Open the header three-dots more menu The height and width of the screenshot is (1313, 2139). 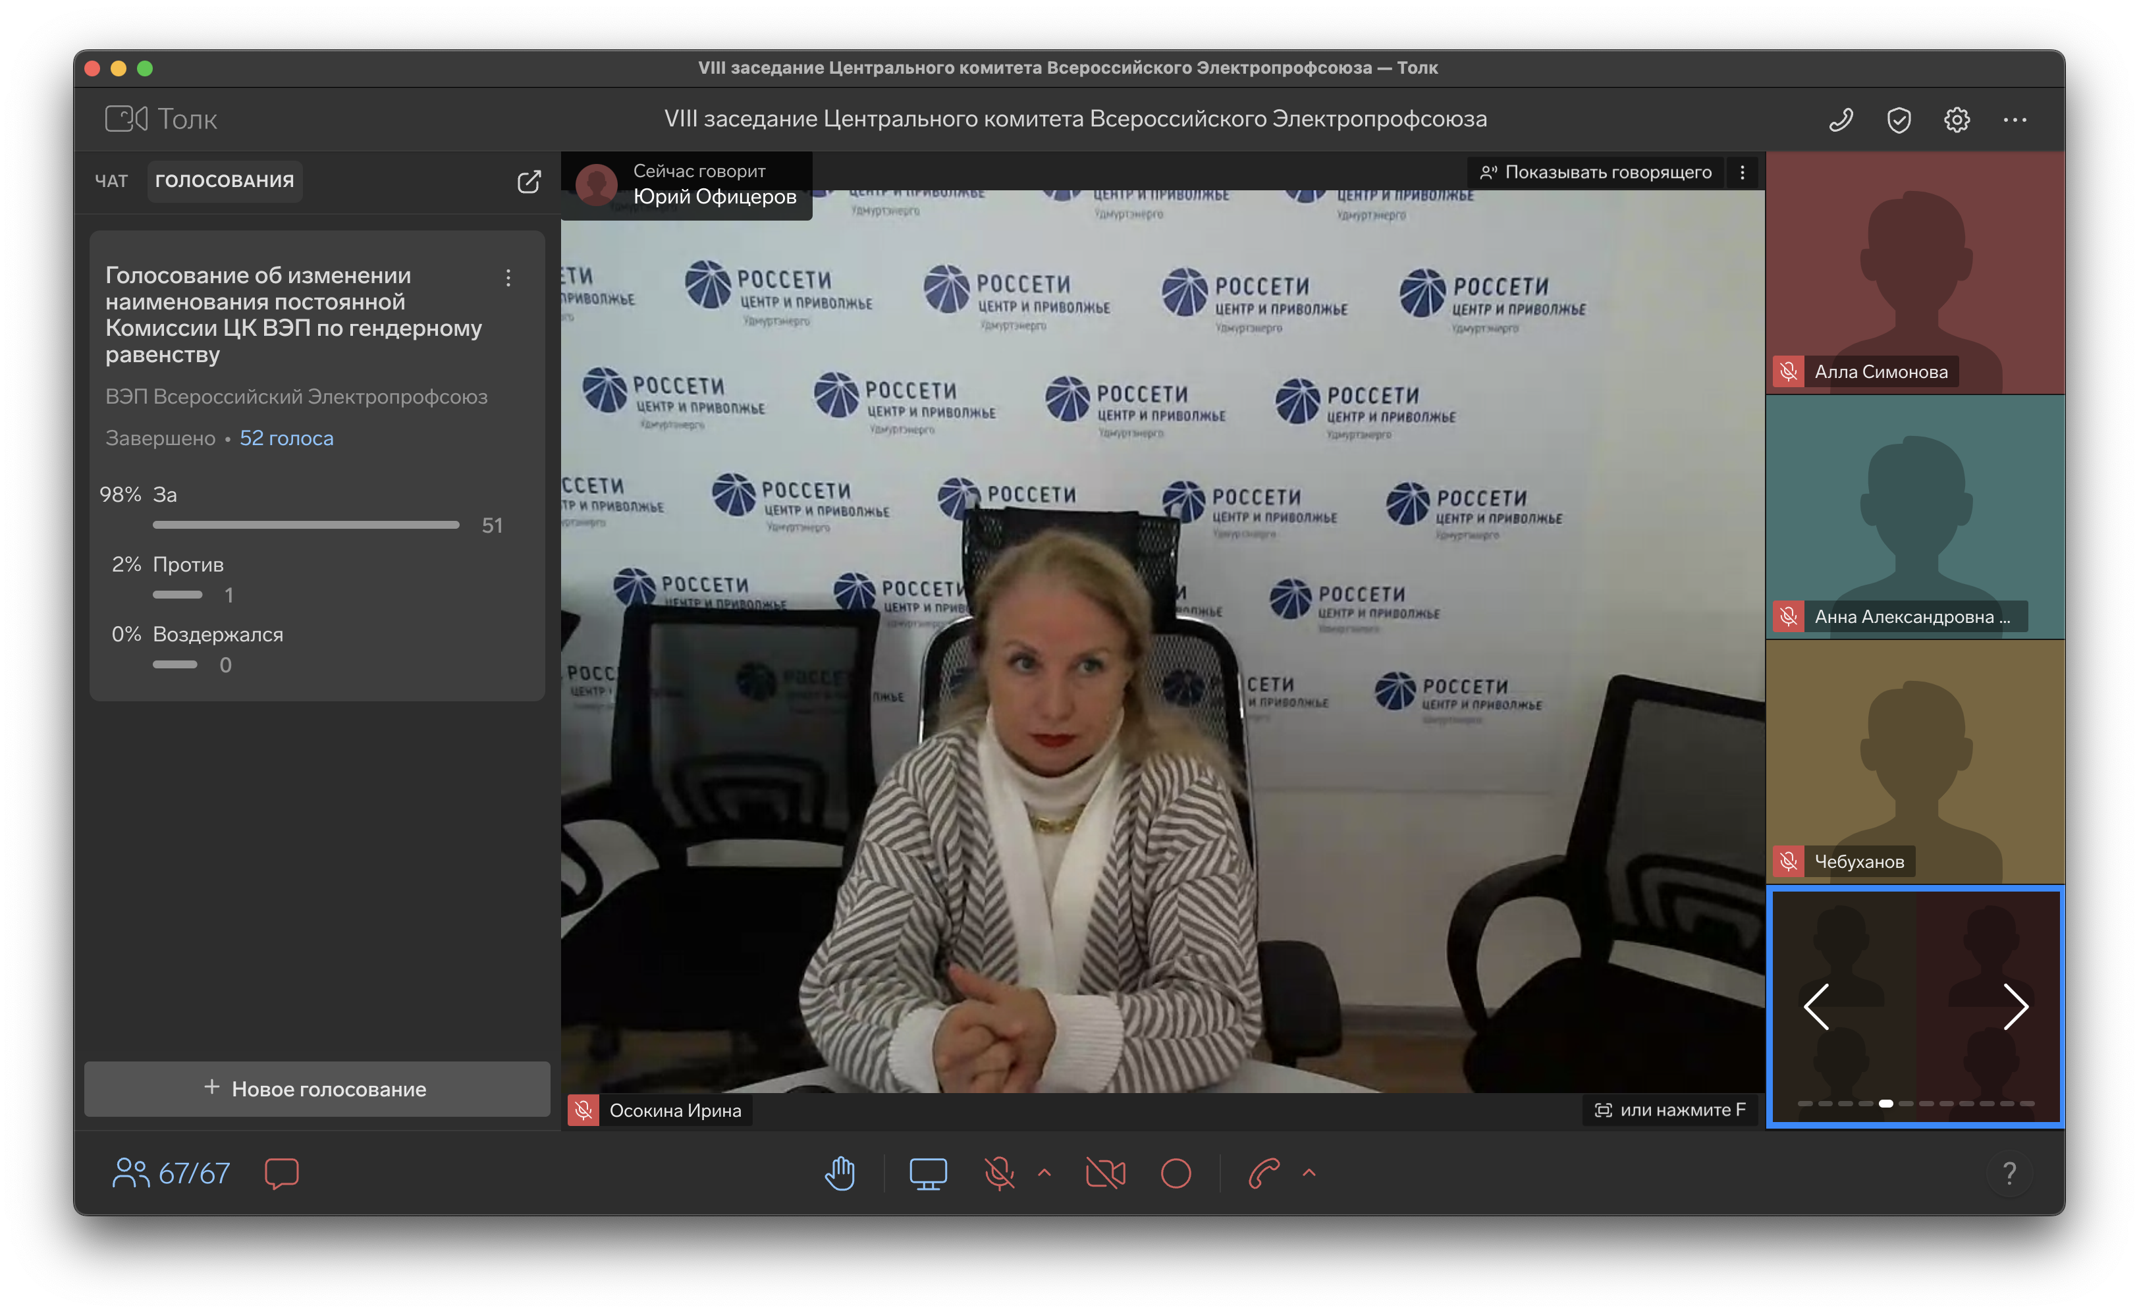pos(2015,120)
